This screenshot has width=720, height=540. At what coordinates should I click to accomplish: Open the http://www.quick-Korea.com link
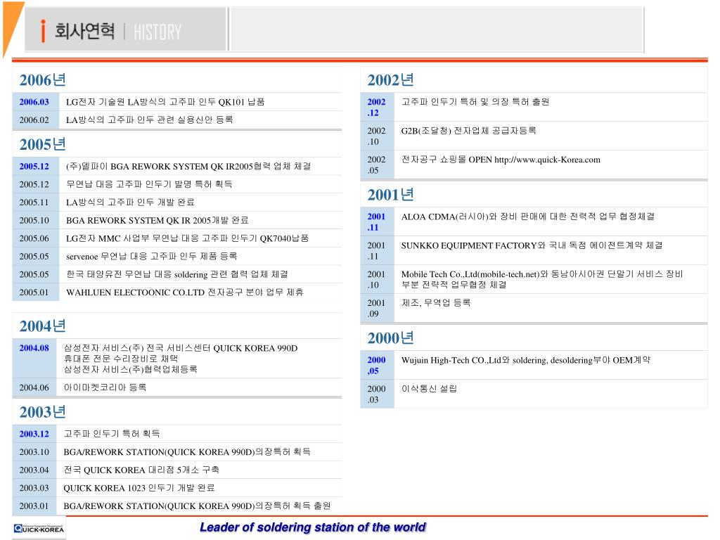[547, 160]
